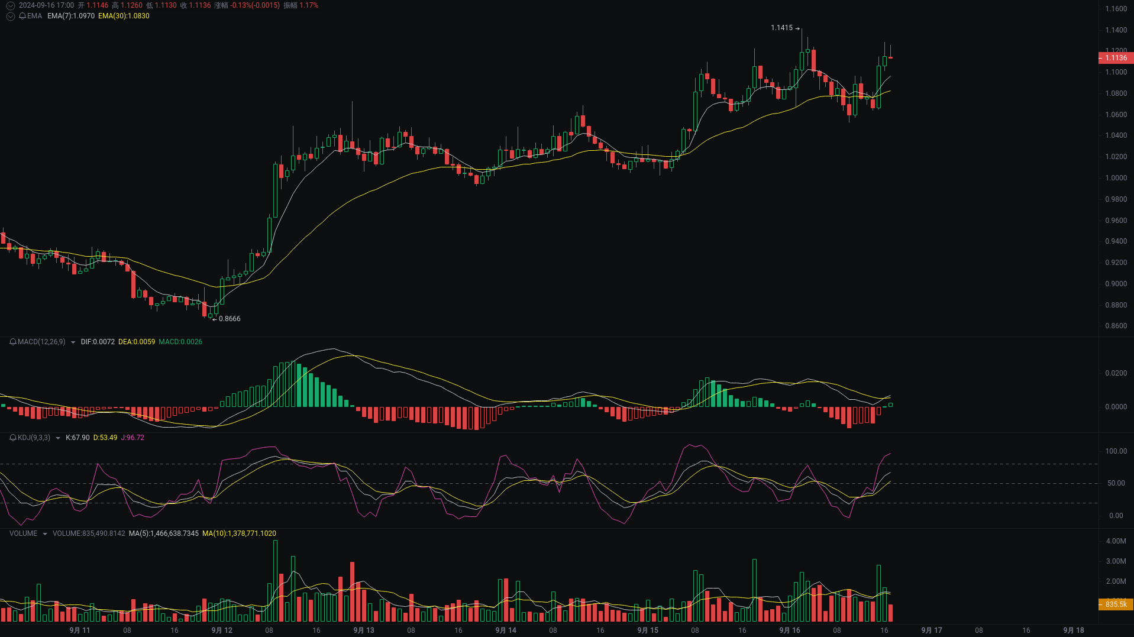
Task: Click the circled chevron beside the timestamp row
Action: 10,5
